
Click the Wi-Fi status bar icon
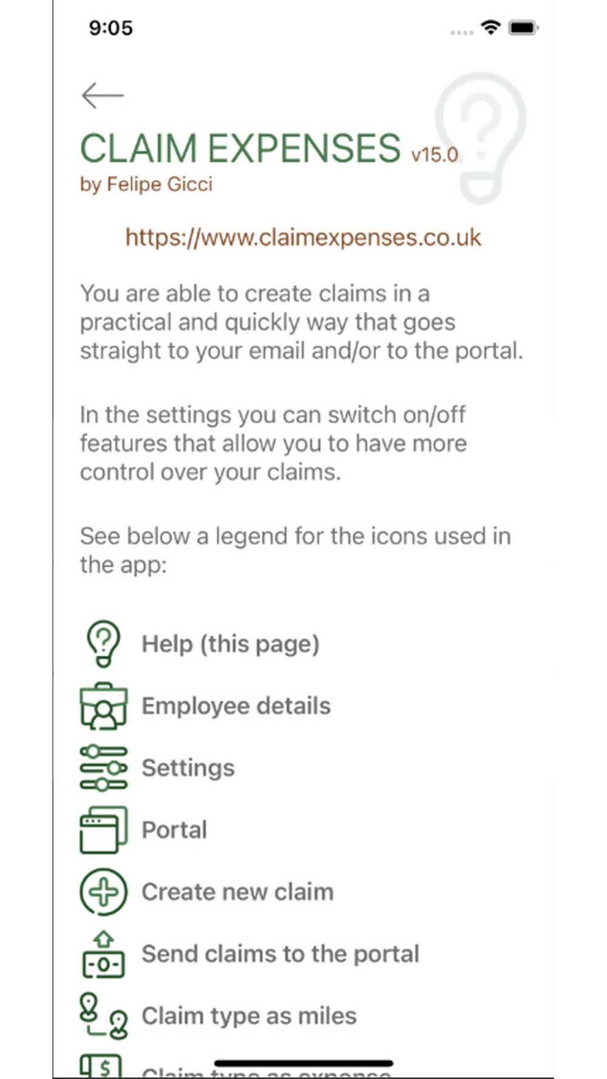(x=490, y=27)
